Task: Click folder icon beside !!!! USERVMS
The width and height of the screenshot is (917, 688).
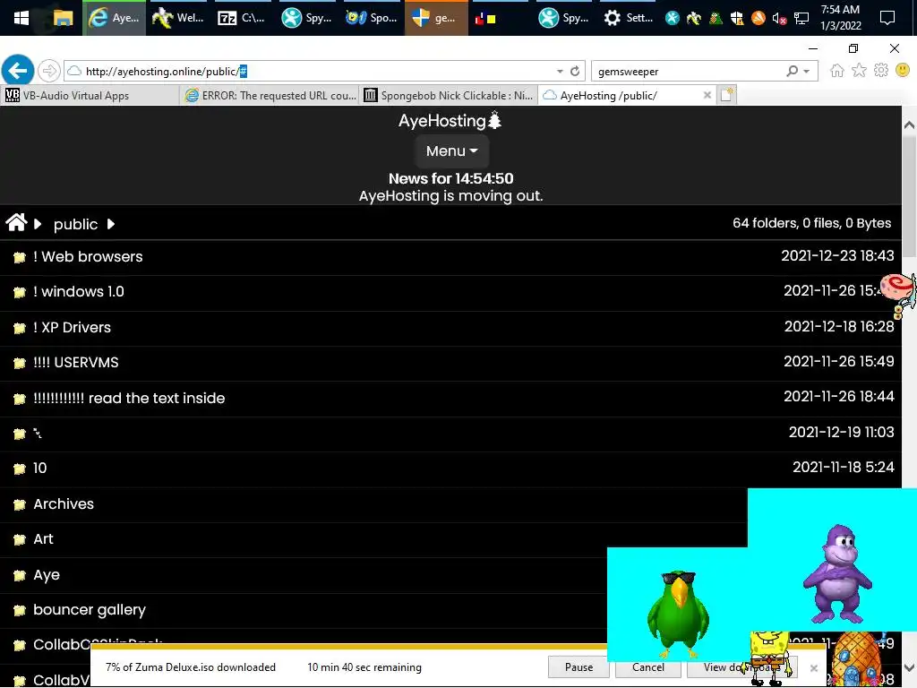Action: point(20,364)
